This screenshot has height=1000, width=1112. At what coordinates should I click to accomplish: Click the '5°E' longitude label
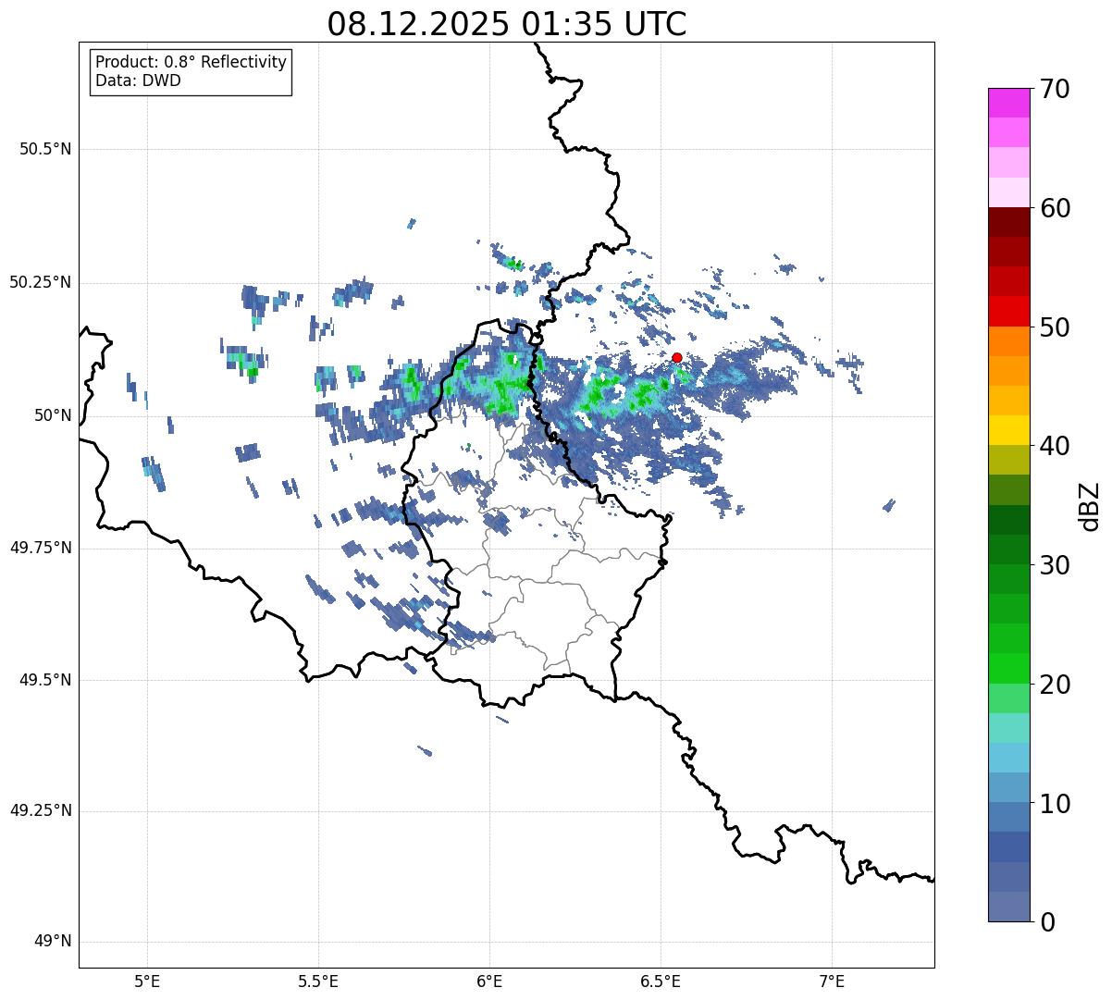tap(147, 981)
